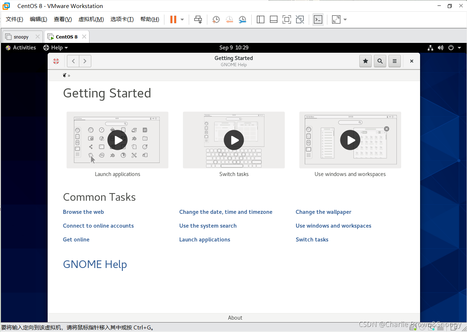Click the volume speaker icon in GNOME bar

pyautogui.click(x=440, y=48)
